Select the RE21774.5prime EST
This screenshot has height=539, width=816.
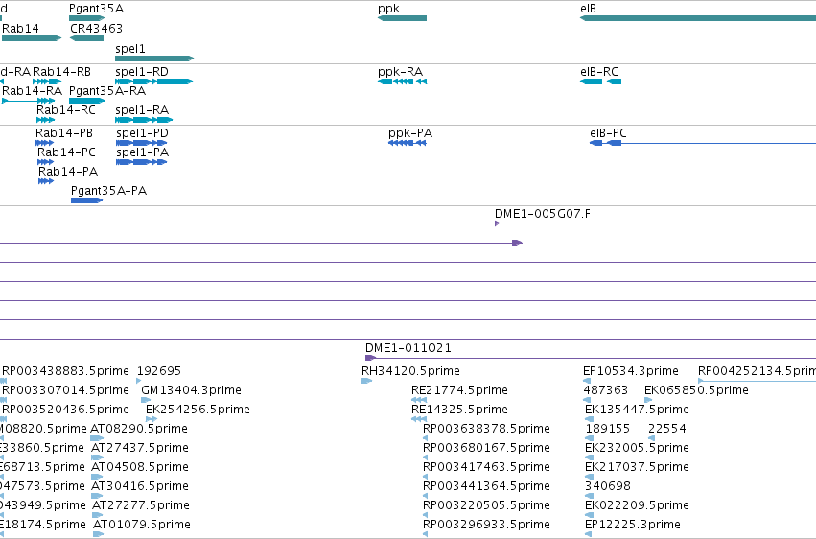(x=419, y=400)
